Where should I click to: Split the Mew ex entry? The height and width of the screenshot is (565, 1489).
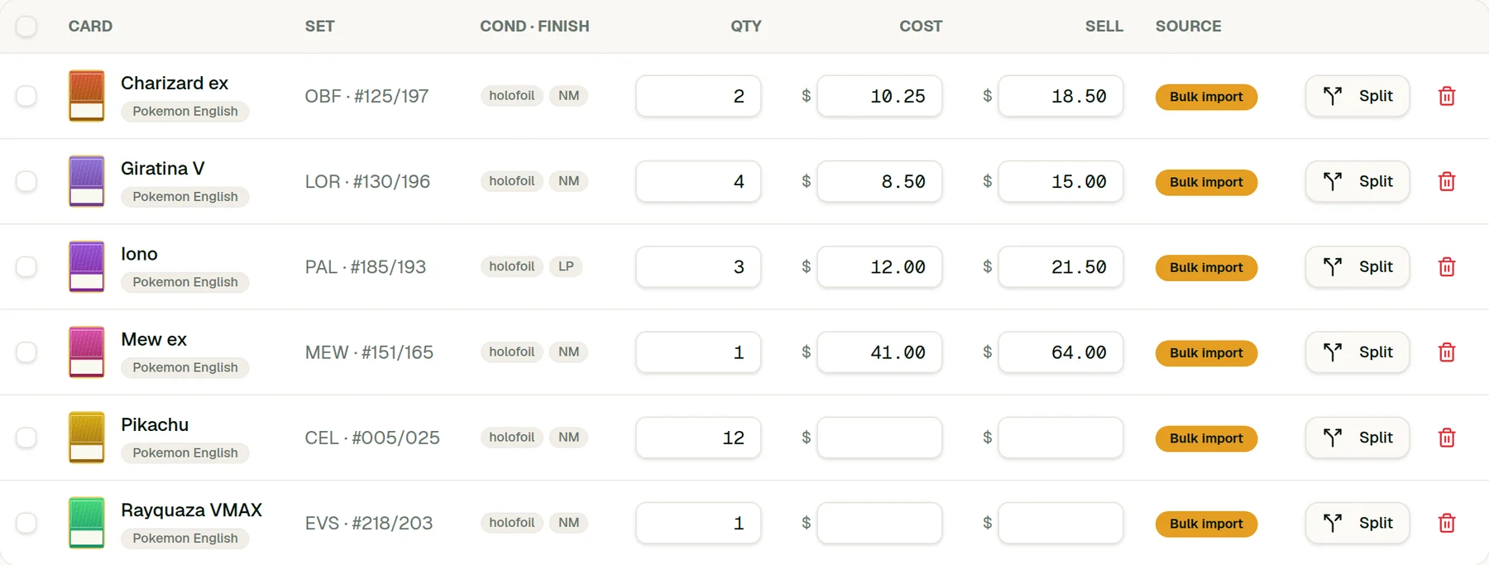[x=1357, y=352]
